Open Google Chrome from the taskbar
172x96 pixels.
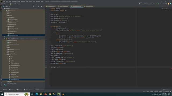click(50, 94)
